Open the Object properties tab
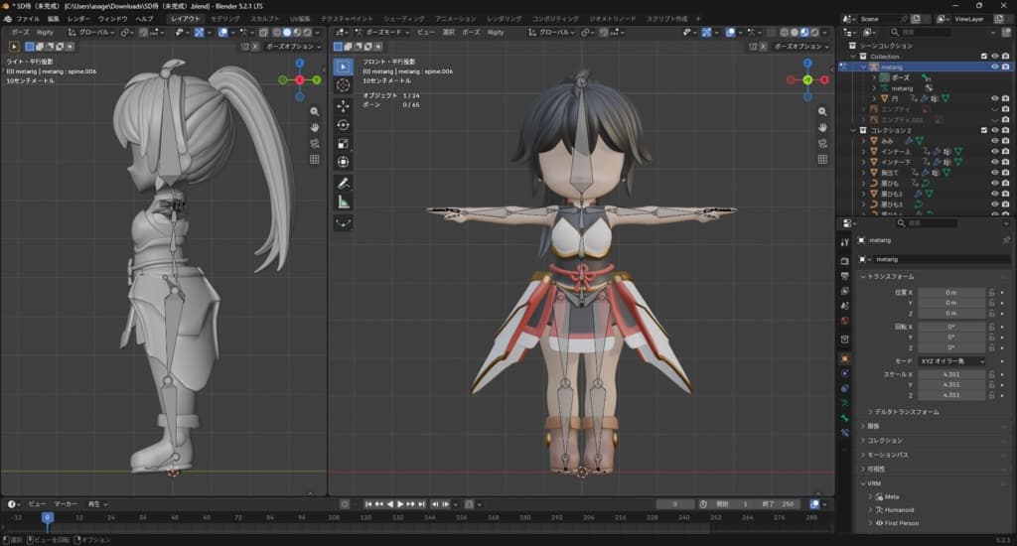The image size is (1017, 546). pos(844,358)
